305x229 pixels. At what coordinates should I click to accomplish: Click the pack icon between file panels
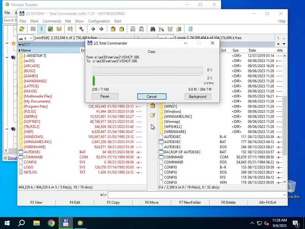pyautogui.click(x=152, y=106)
